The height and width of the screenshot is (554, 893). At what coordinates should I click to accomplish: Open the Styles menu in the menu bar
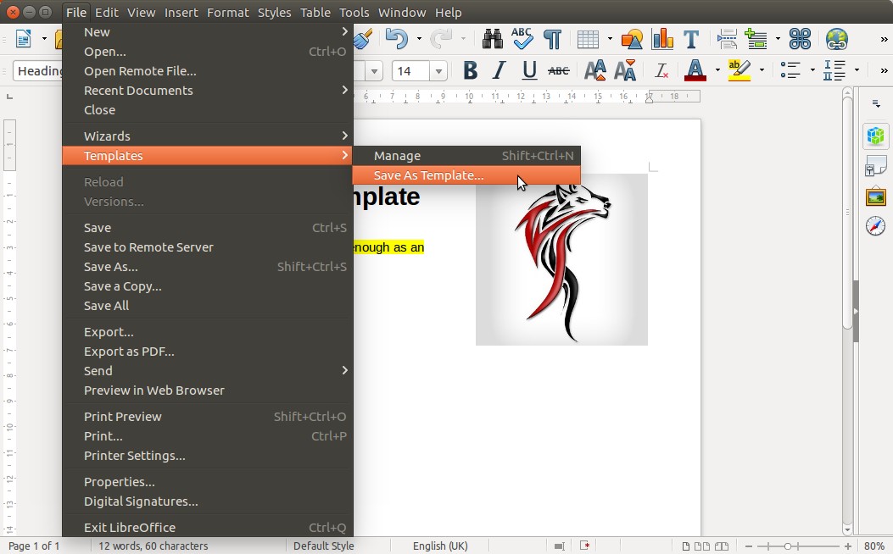point(274,12)
